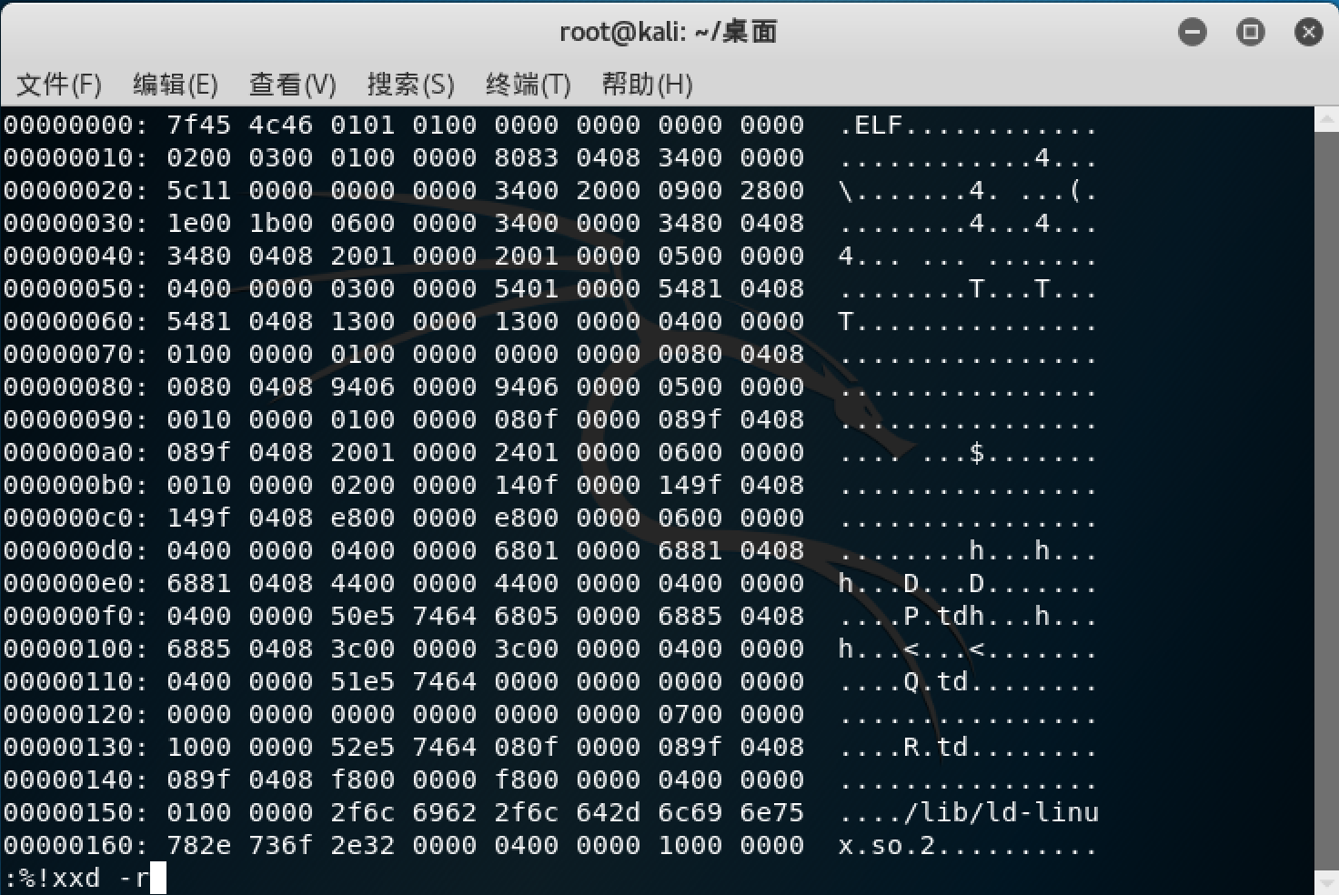Open the 查看(V) menu
The width and height of the screenshot is (1339, 895).
(293, 85)
